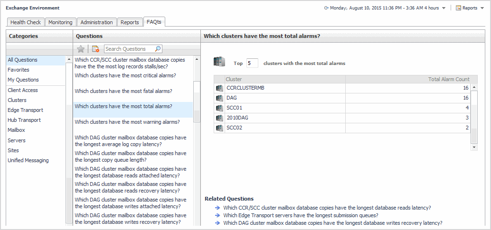Click the Questions list scrollbar thumb

coord(197,102)
